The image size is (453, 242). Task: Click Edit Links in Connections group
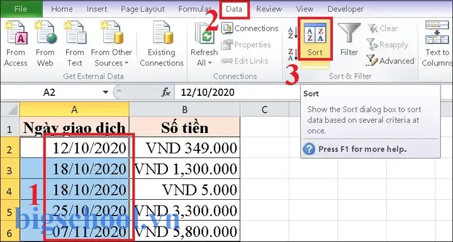[x=245, y=60]
